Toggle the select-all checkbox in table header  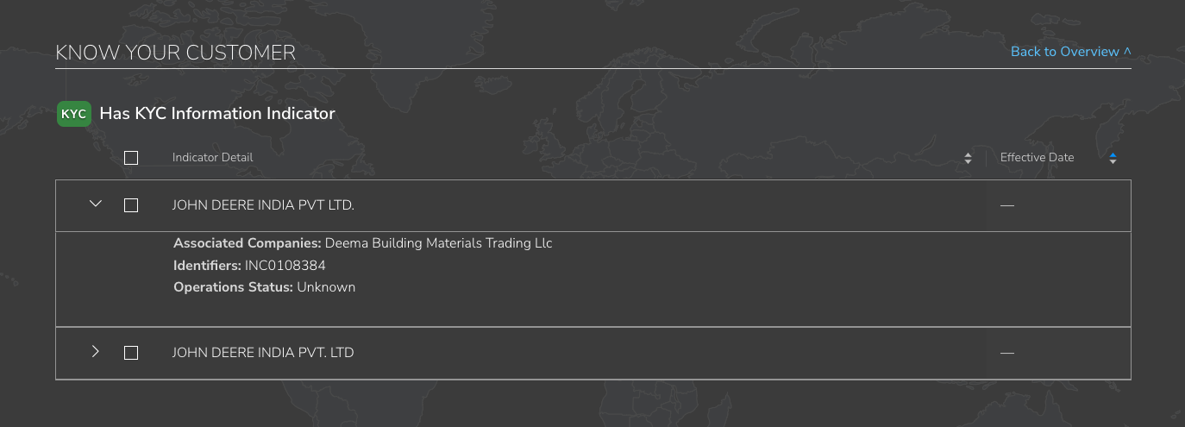click(x=131, y=158)
